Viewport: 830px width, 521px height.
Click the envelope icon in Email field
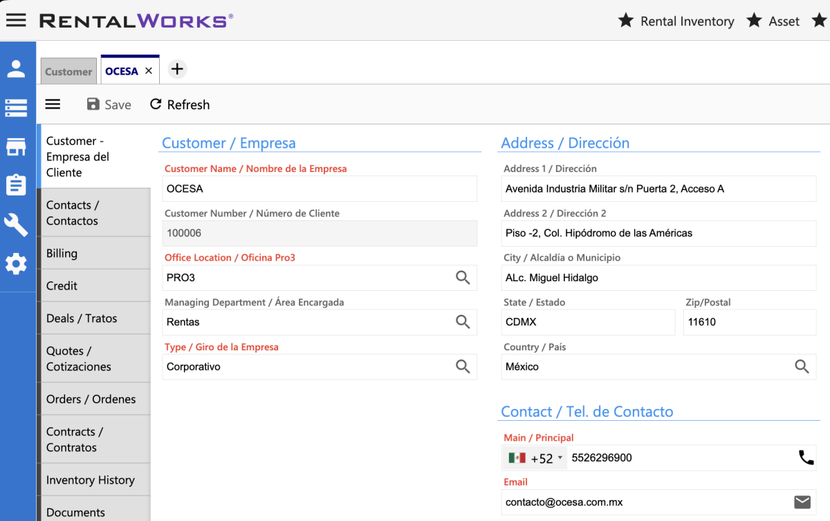(802, 502)
